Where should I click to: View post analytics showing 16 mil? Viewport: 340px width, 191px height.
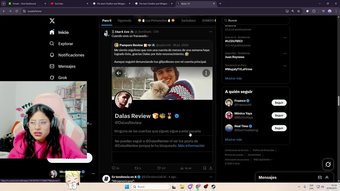point(186,168)
